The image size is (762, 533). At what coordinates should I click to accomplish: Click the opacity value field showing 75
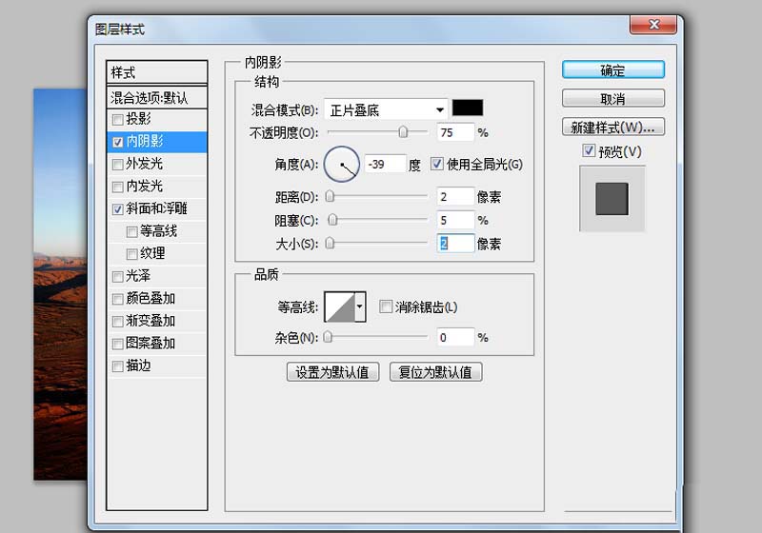(x=455, y=132)
